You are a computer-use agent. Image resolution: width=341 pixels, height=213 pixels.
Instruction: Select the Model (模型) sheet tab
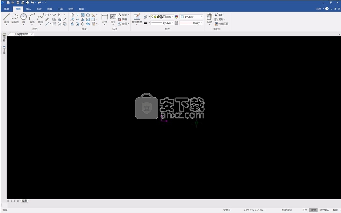[24, 201]
